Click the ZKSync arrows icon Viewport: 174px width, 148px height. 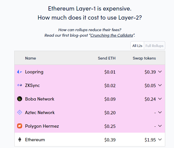(x=20, y=85)
